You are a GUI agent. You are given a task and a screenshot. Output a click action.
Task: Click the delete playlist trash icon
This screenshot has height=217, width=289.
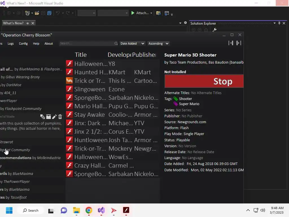[60, 117]
